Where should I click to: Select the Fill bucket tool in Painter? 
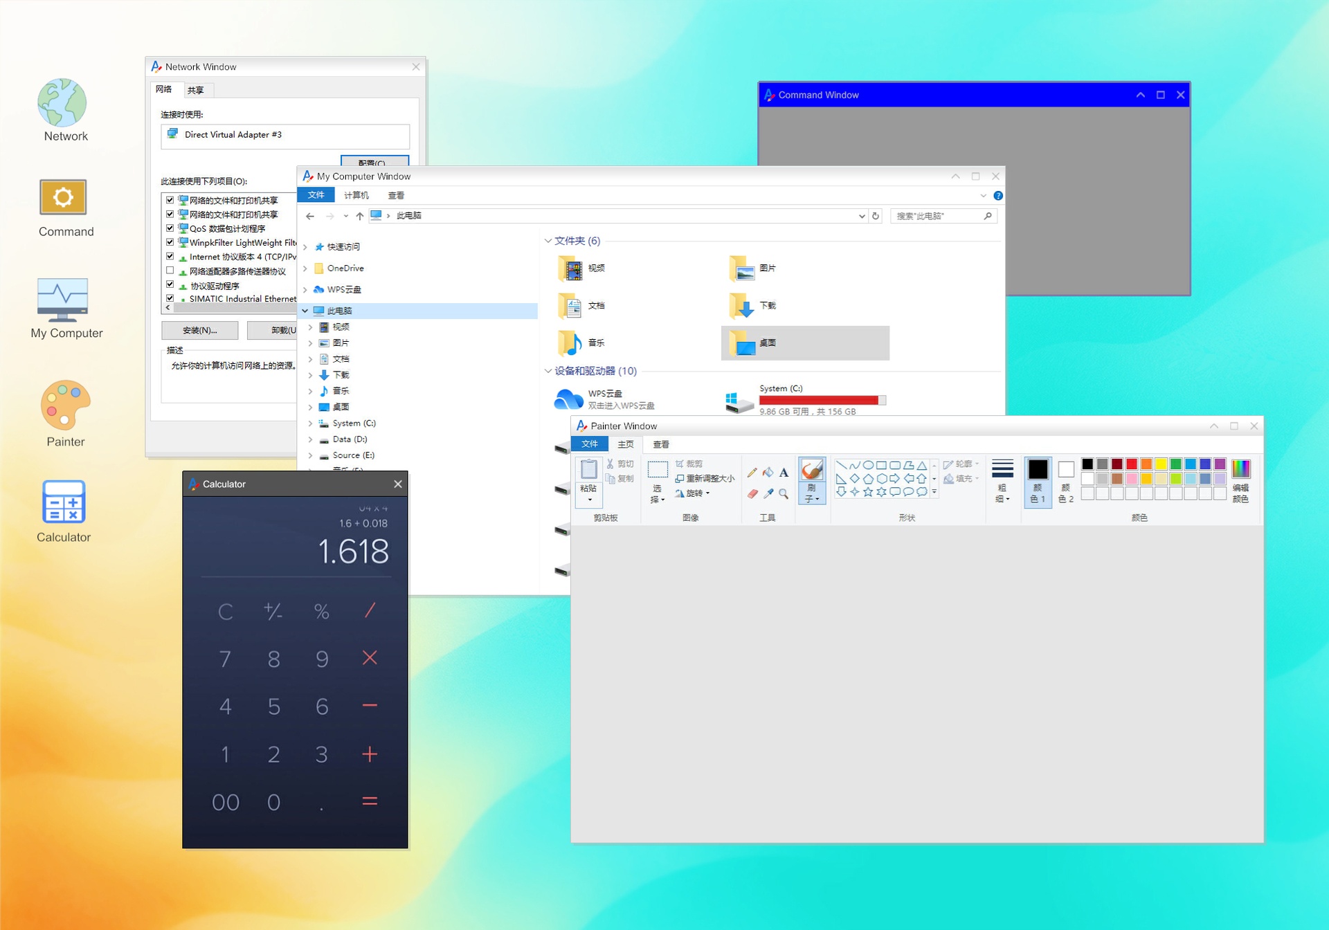(x=768, y=473)
